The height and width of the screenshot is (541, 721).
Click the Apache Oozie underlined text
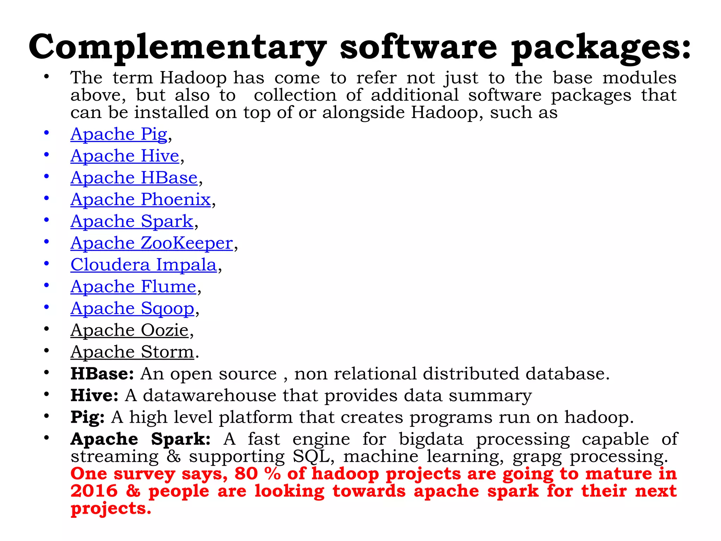tap(130, 330)
